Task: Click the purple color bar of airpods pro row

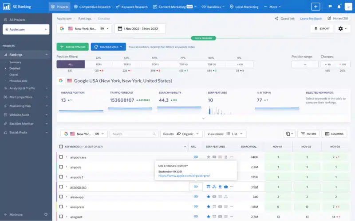Action: coord(57,187)
